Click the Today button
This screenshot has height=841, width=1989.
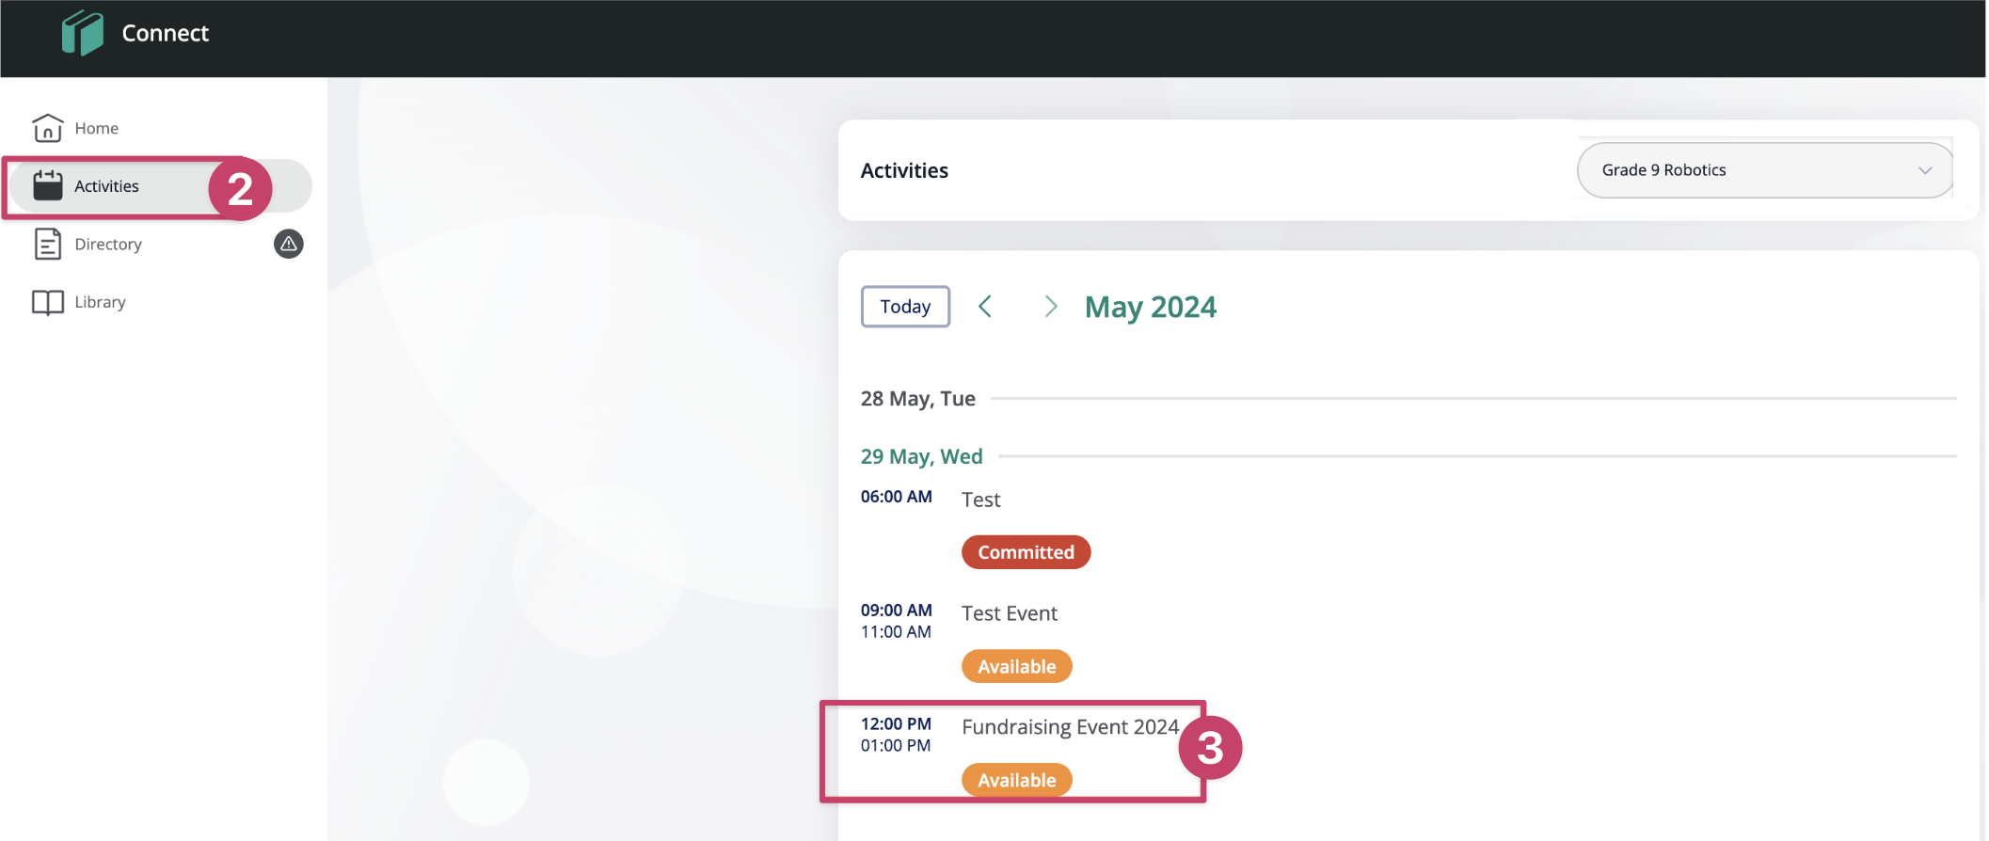[905, 307]
